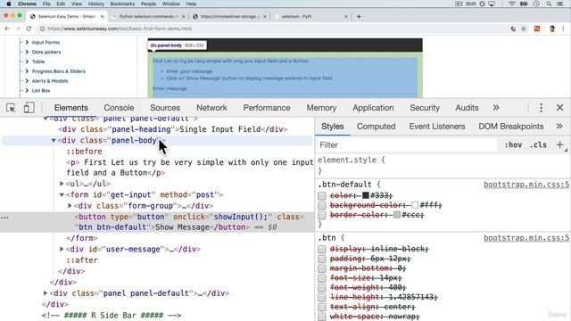Activate the inspect element picker icon
The height and width of the screenshot is (321, 571).
(11, 108)
